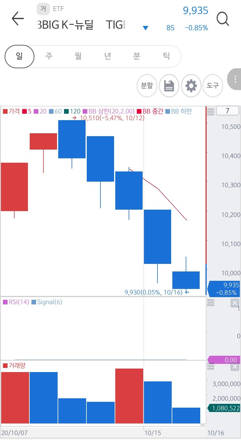241x440 pixels.
Task: Switch to the 주 (weekly) period tab
Action: tap(49, 56)
